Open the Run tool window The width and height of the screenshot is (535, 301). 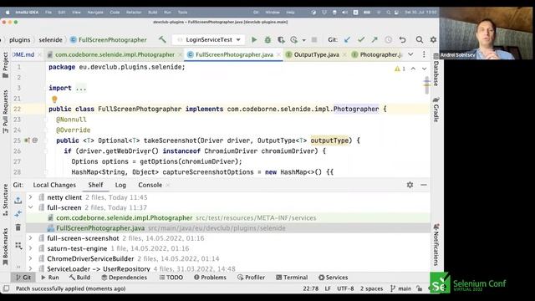click(x=50, y=278)
